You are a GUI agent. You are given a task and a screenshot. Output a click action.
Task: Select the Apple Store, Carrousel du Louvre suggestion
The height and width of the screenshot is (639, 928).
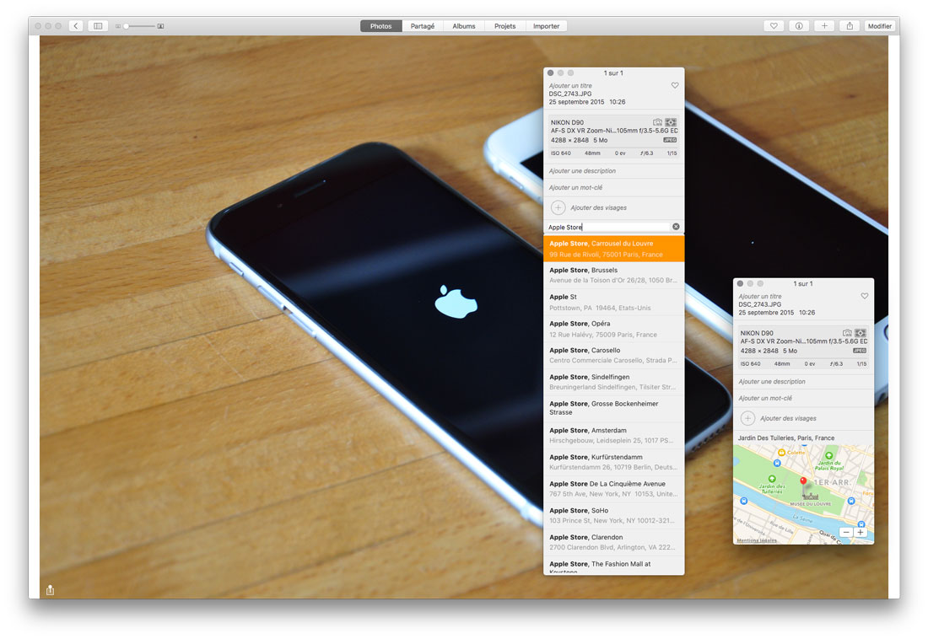tap(613, 249)
